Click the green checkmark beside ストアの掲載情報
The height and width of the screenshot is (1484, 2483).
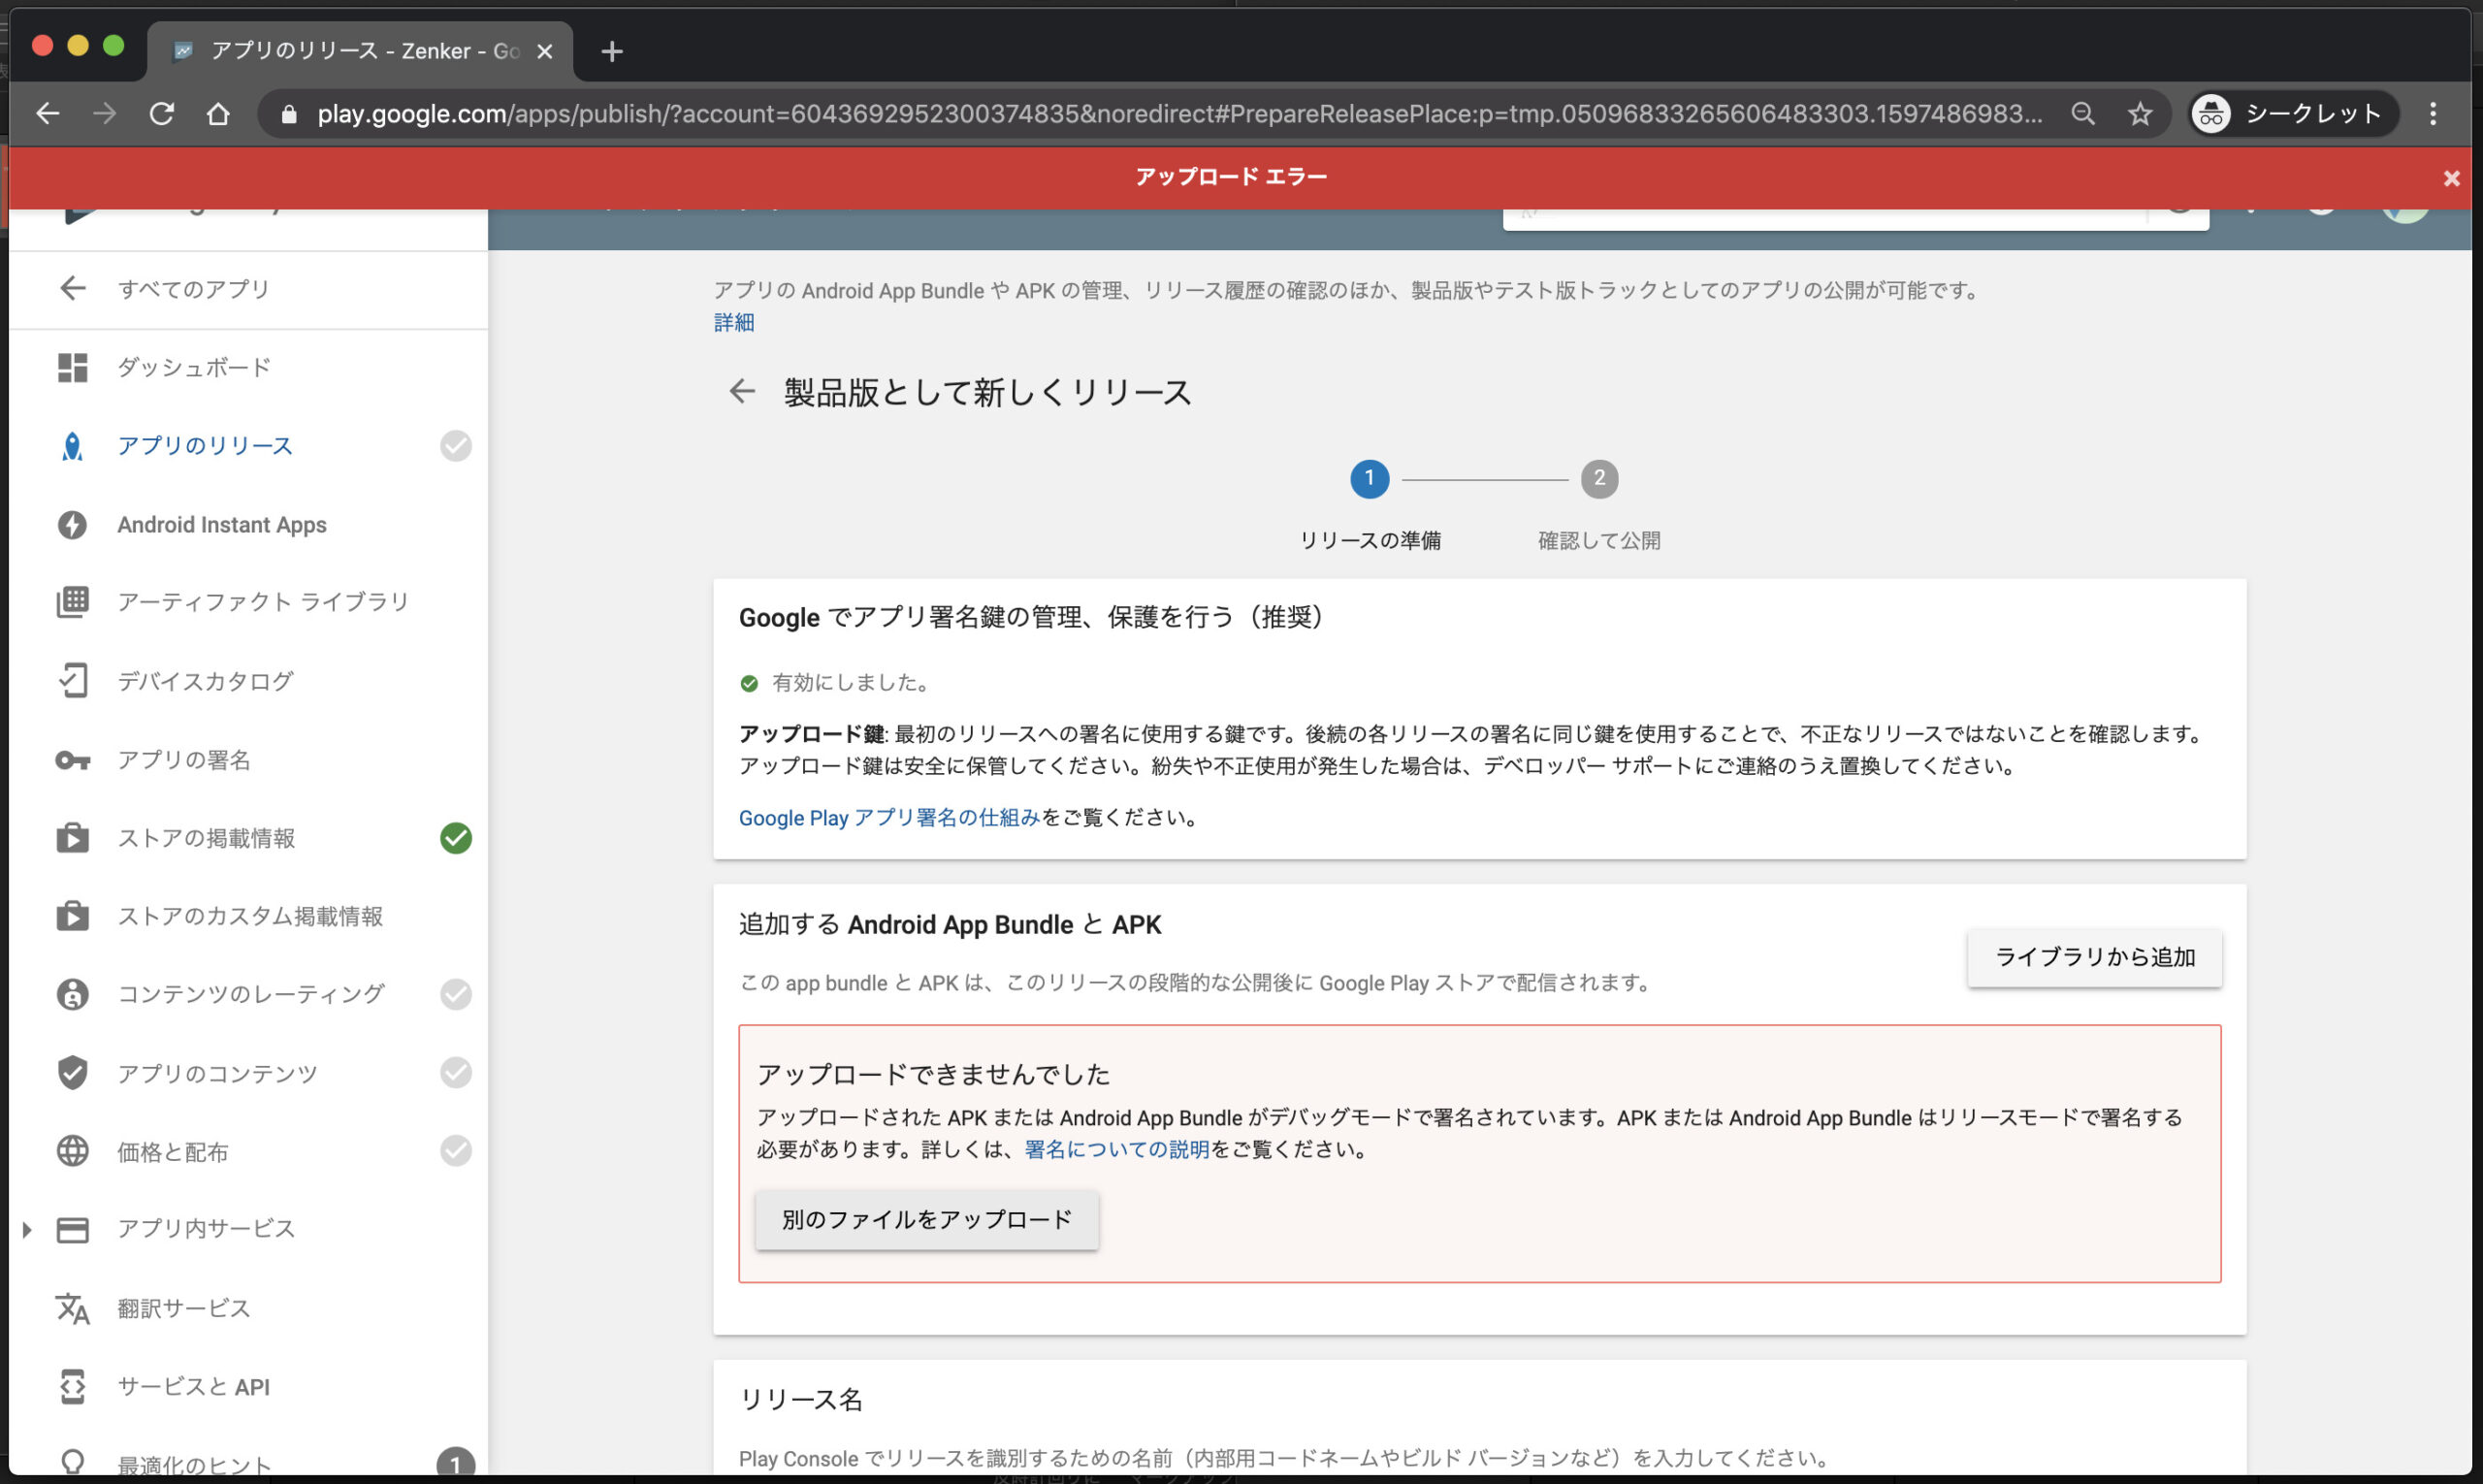(456, 838)
